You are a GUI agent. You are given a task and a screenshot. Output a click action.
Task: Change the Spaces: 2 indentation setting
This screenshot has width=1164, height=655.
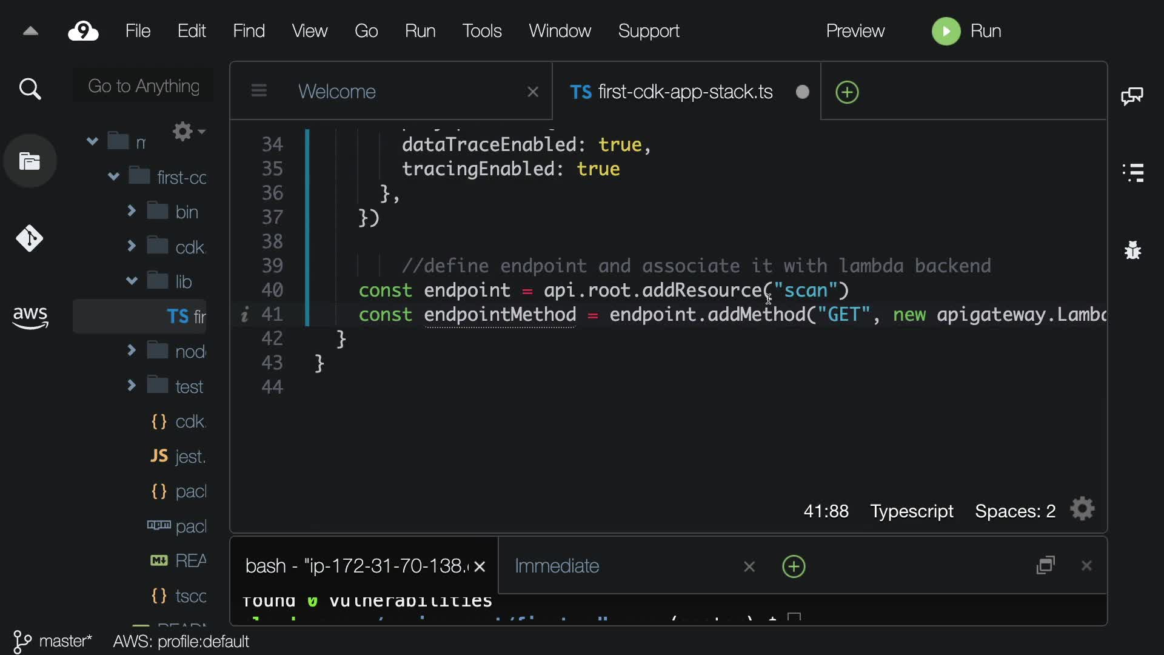pos(1015,511)
